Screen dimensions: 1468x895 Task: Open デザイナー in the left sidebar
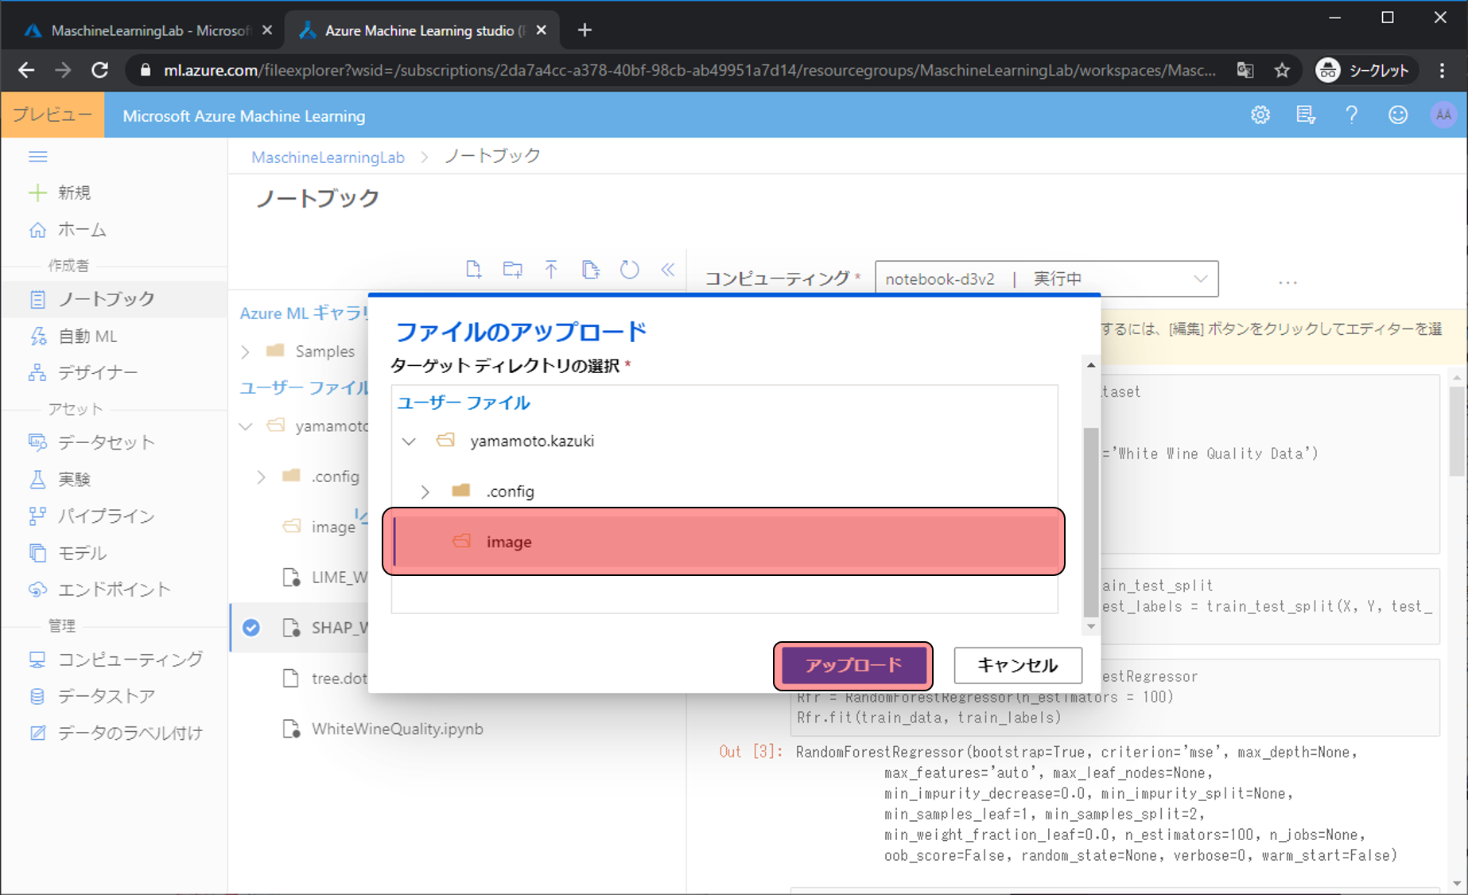coord(97,372)
